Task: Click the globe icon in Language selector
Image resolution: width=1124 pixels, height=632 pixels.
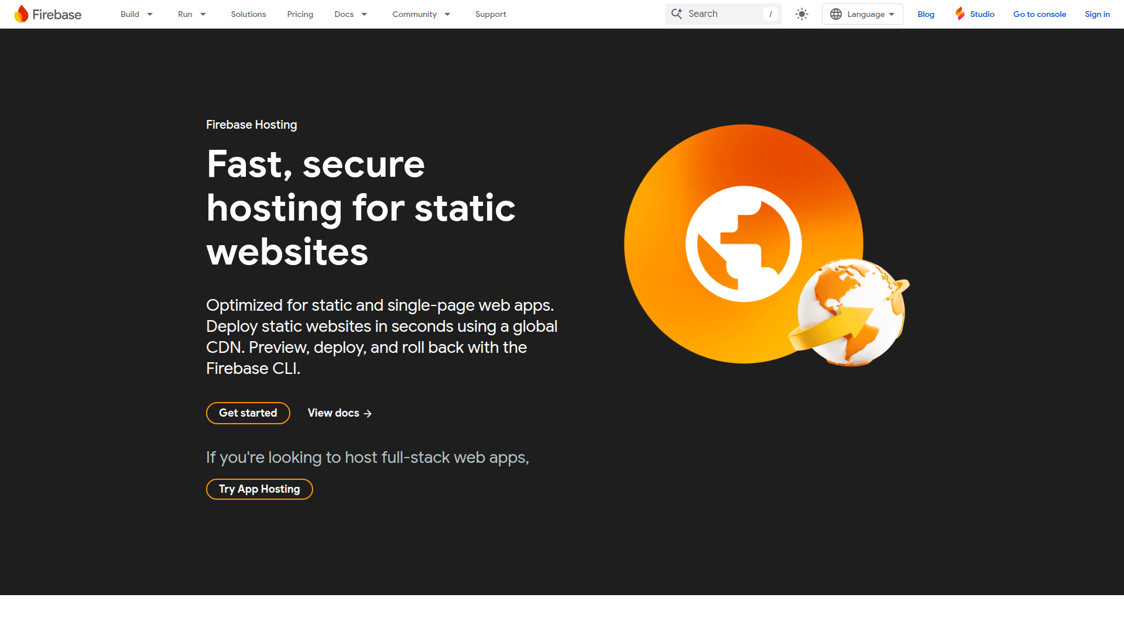Action: [836, 14]
